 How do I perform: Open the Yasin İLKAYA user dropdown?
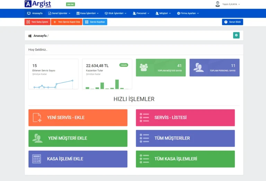231,4
